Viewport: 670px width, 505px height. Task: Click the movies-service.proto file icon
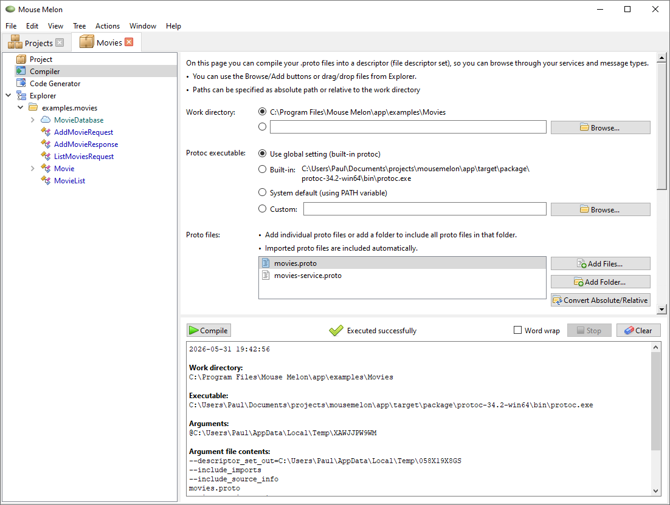[x=266, y=275]
